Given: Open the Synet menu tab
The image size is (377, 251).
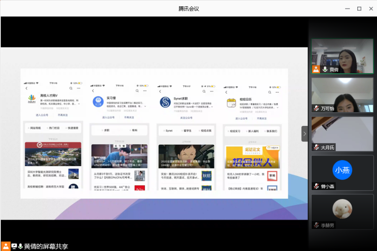Looking at the screenshot, I should click(168, 131).
